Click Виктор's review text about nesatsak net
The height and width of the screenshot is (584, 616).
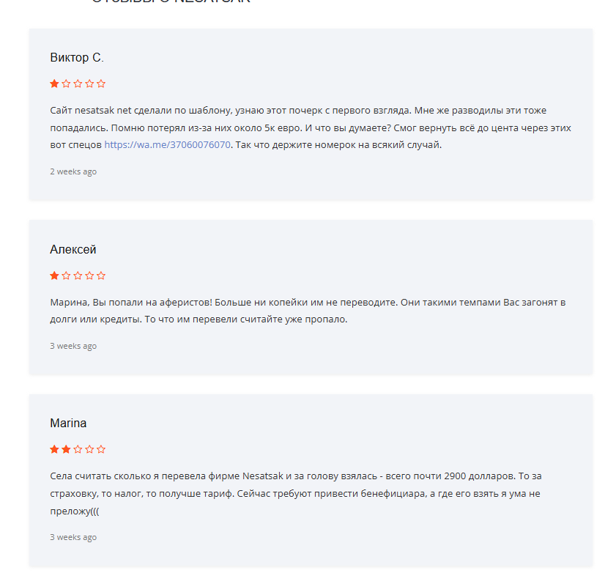(293, 127)
